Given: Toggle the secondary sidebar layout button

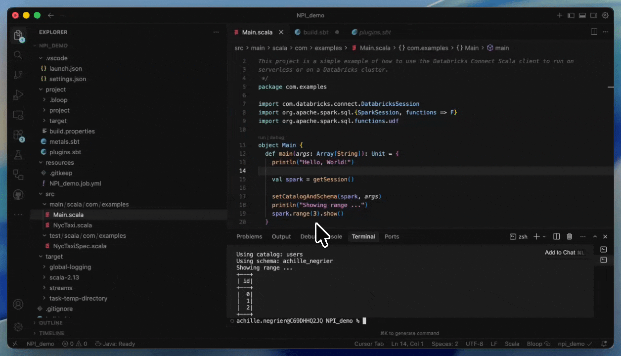Looking at the screenshot, I should pyautogui.click(x=594, y=16).
